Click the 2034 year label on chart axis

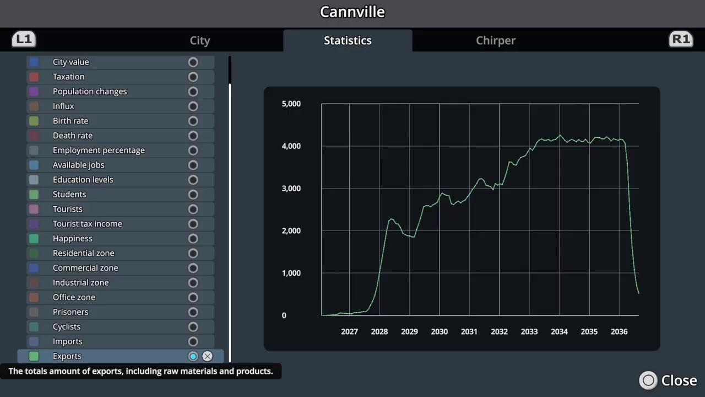(559, 332)
